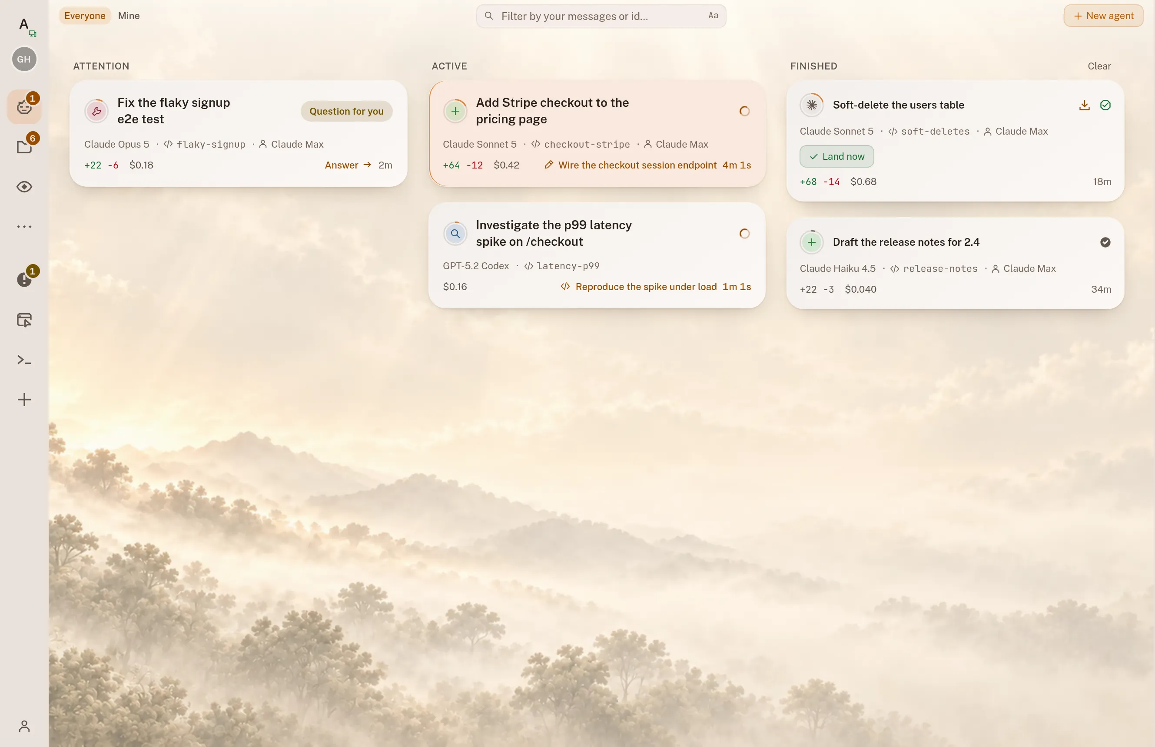Click plus icon on Stripe checkout card

[x=455, y=111]
